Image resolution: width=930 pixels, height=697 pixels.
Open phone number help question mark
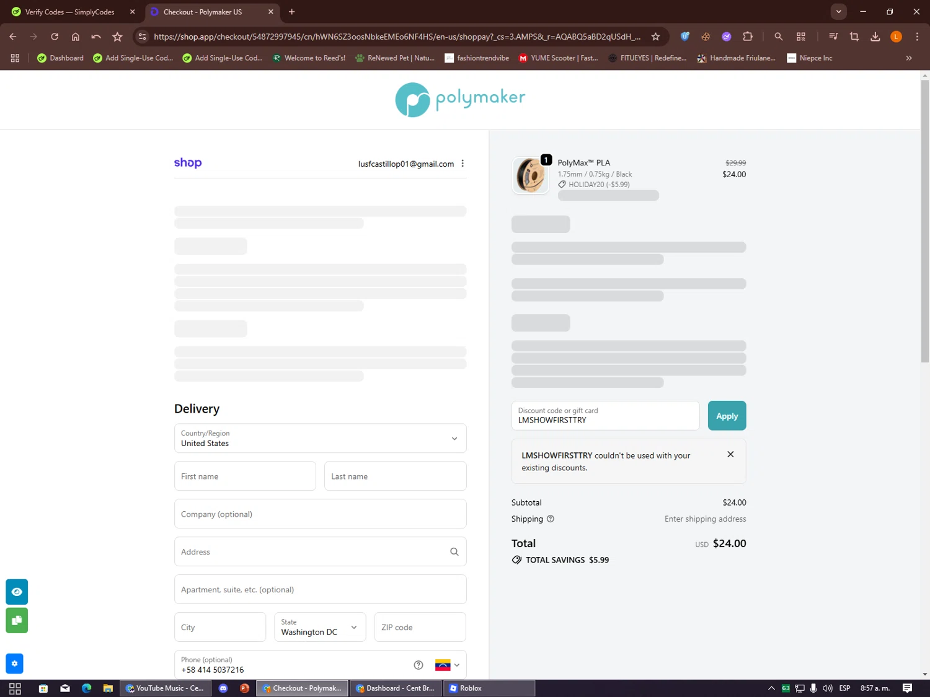418,665
